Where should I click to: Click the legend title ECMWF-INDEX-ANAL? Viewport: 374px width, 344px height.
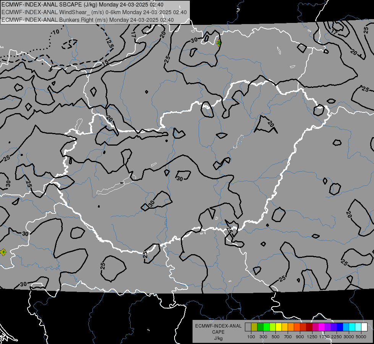click(x=219, y=326)
